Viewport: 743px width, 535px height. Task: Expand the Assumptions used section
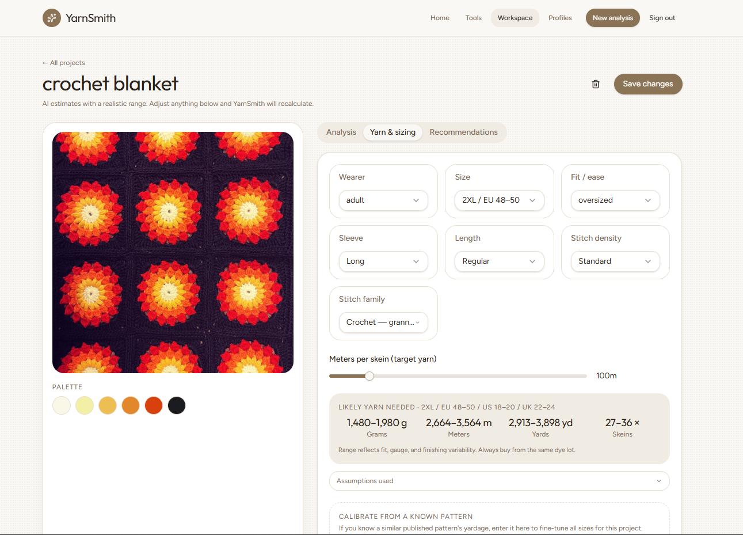coord(500,481)
